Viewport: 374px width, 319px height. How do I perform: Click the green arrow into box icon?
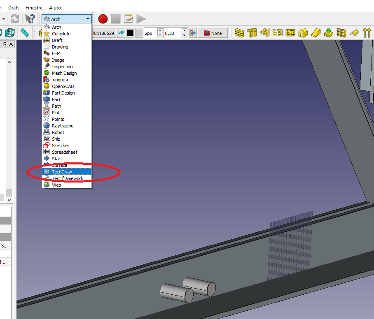coord(329,33)
